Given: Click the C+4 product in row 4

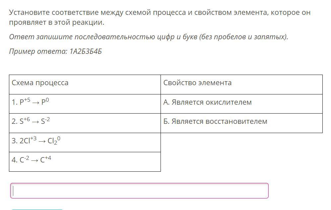Looking at the screenshot, I should (x=46, y=160).
